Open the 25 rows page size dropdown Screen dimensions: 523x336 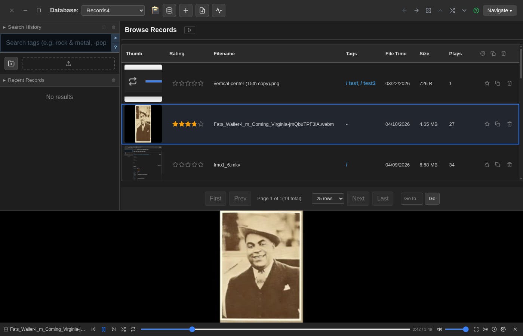tap(328, 198)
